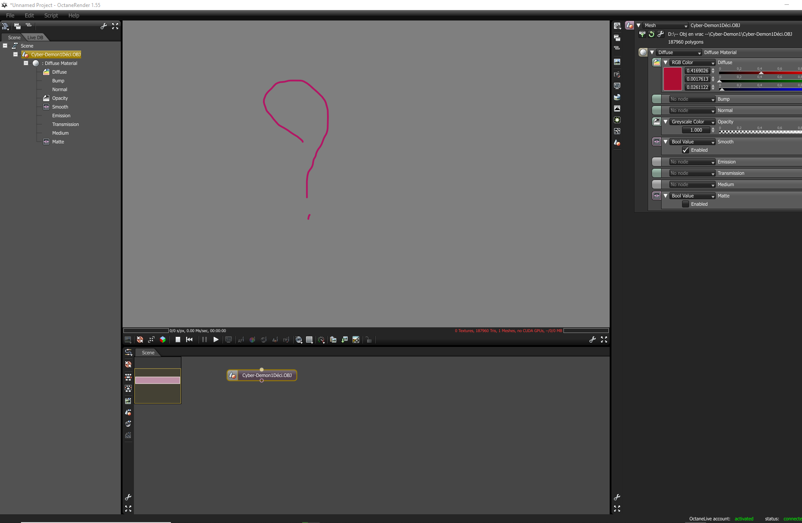Image resolution: width=802 pixels, height=523 pixels.
Task: Restart render with the rewind button
Action: [x=189, y=340]
